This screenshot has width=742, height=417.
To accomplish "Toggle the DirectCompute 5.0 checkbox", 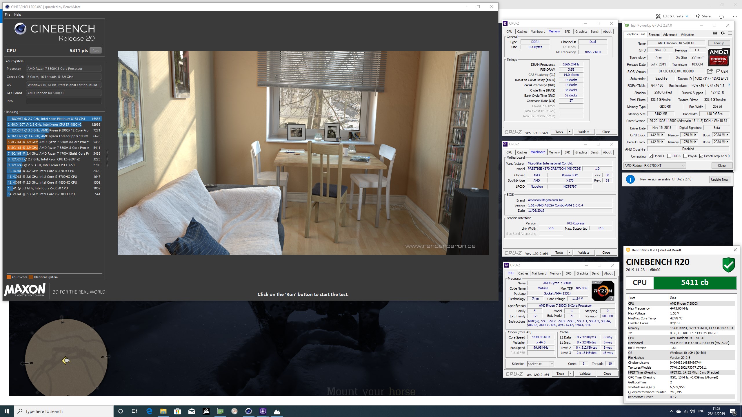I will 701,156.
